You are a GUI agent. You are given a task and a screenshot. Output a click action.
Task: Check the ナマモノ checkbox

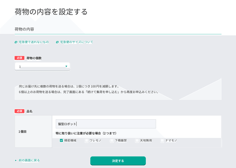(x=162, y=141)
